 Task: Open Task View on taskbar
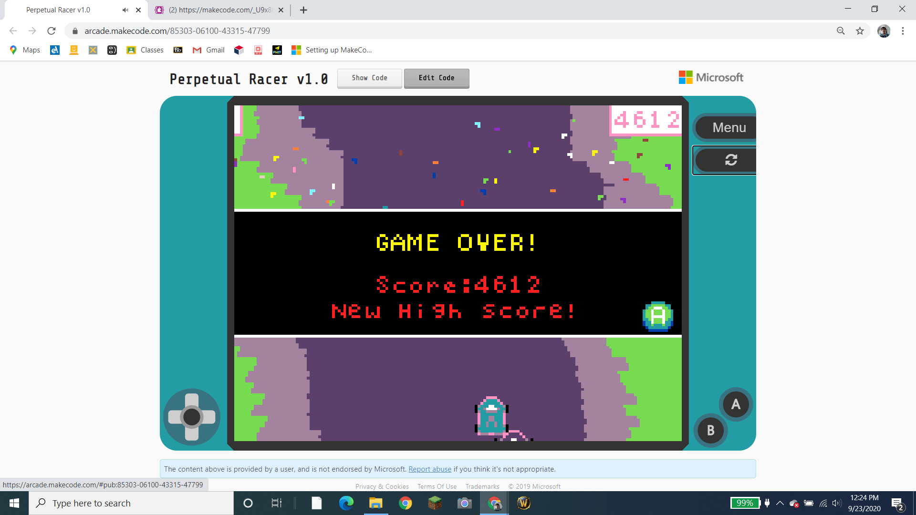pyautogui.click(x=277, y=503)
